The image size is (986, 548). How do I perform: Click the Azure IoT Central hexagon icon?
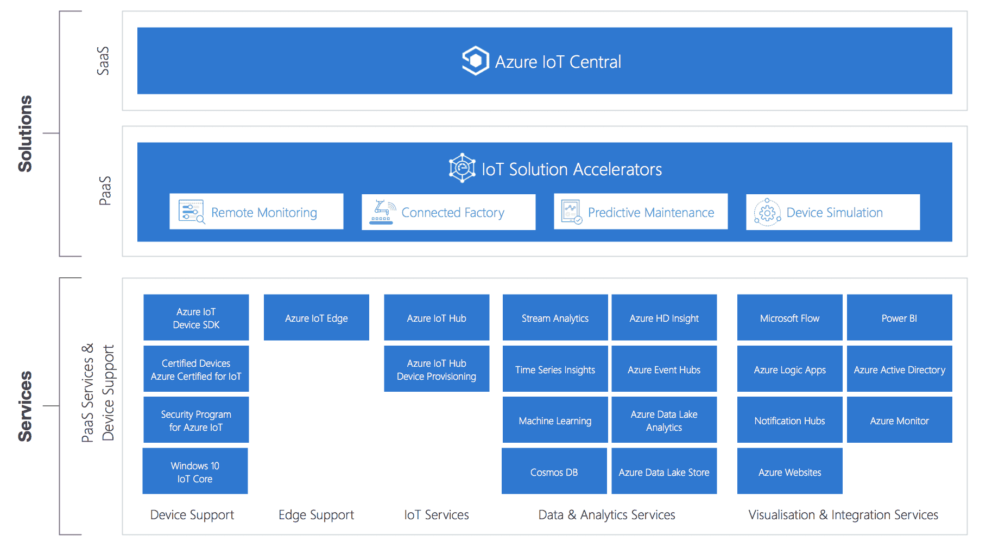tap(475, 61)
